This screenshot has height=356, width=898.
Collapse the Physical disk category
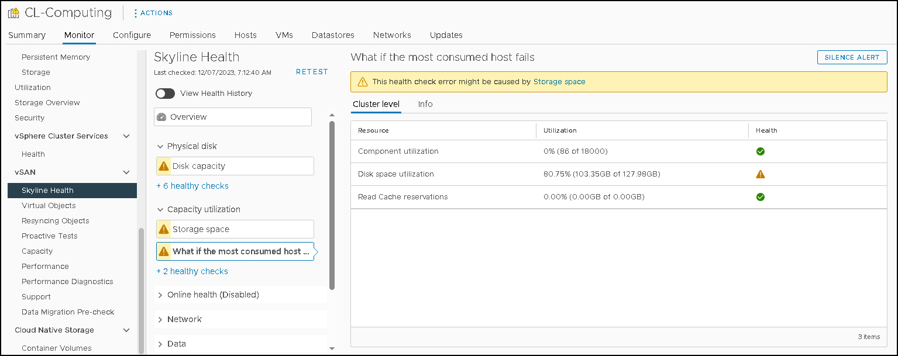pos(160,147)
